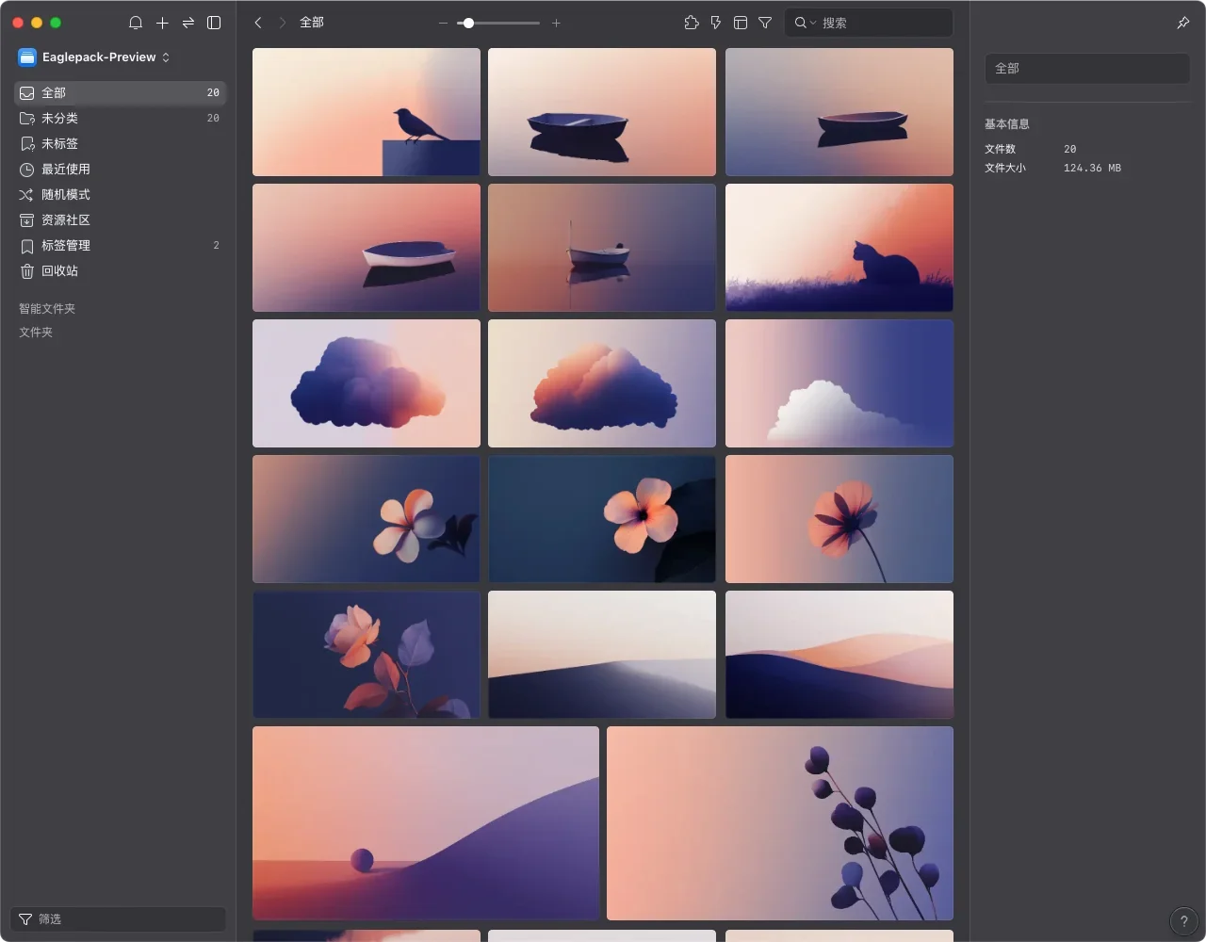Expand the Eaglepack-Preview library dropdown
The width and height of the screenshot is (1206, 942).
coord(94,57)
